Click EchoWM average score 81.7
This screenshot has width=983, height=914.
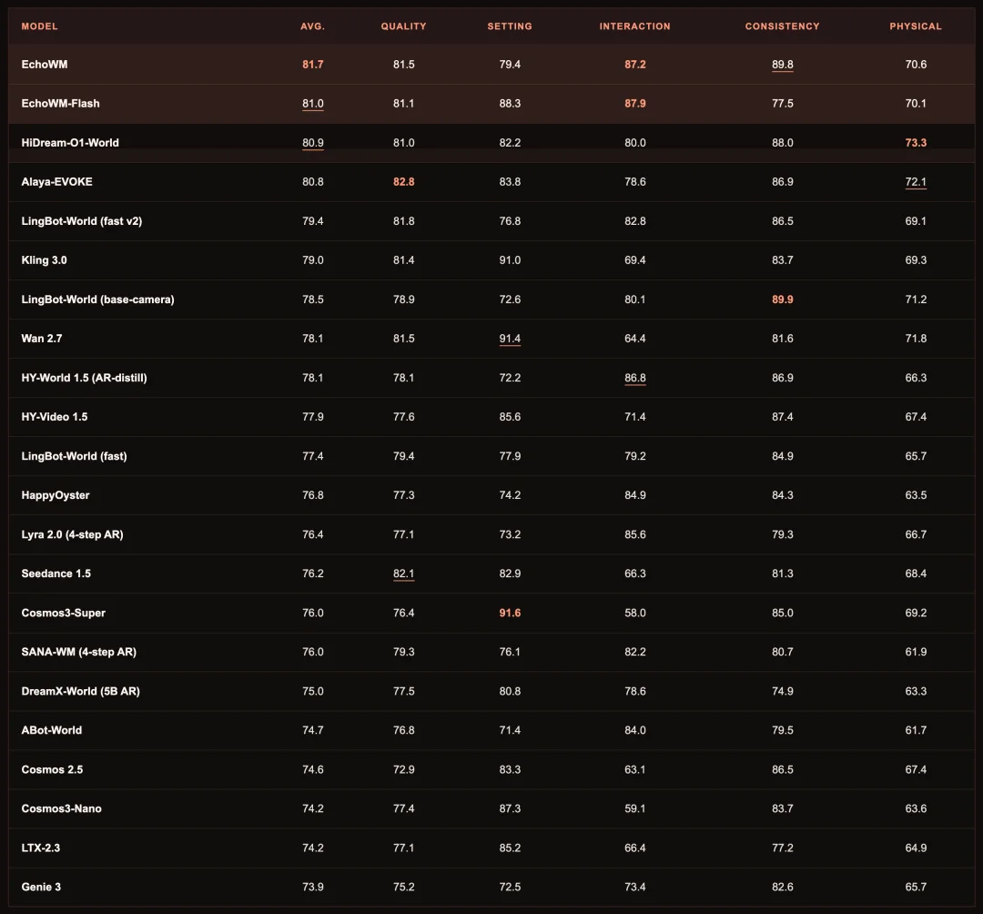coord(313,65)
